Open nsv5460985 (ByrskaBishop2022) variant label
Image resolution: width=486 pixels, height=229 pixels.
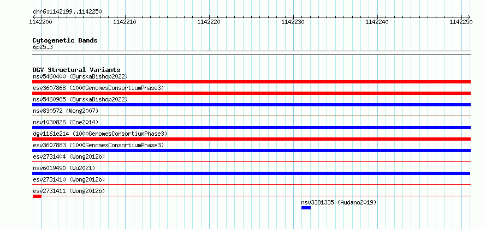click(x=80, y=99)
